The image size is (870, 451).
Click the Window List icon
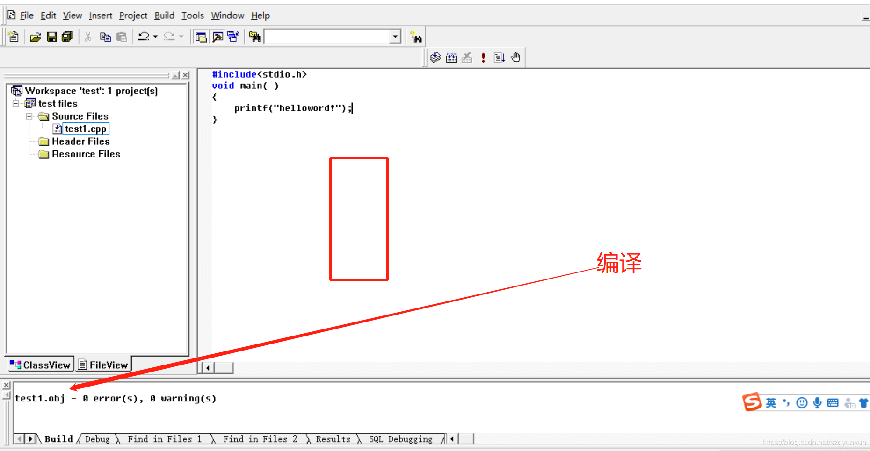pos(233,36)
